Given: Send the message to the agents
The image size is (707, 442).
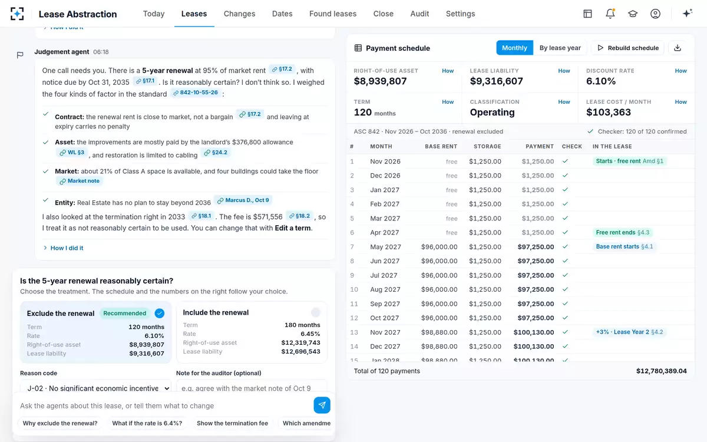Looking at the screenshot, I should pos(322,405).
